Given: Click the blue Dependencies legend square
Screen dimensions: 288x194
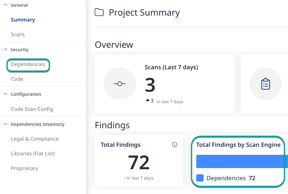Looking at the screenshot, I should (x=199, y=178).
